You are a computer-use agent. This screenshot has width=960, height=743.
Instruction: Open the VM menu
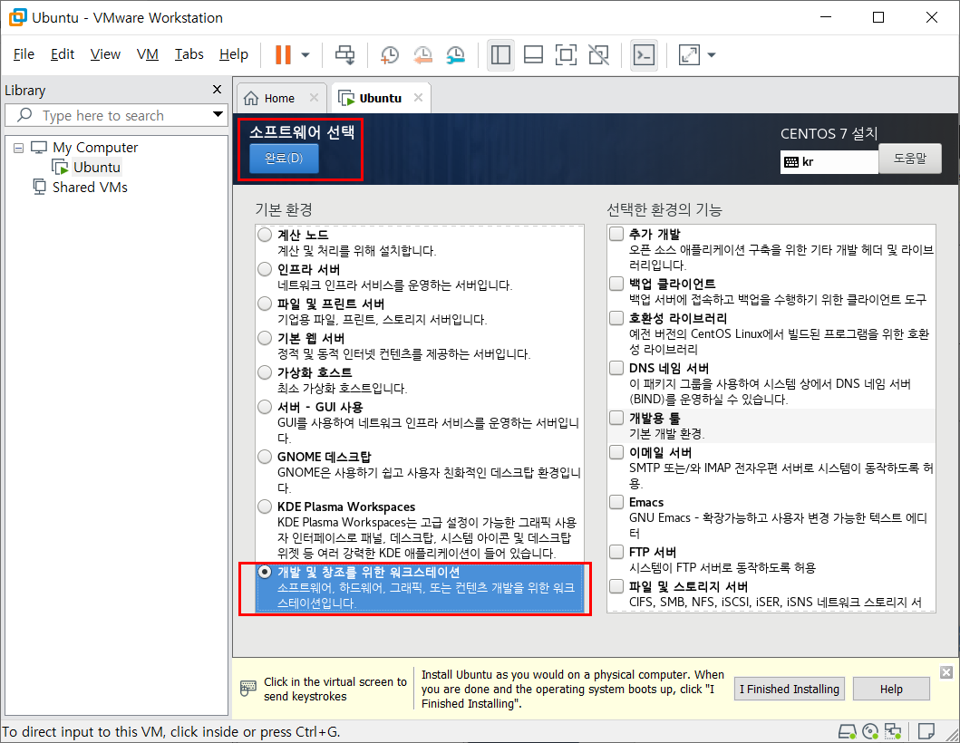coord(148,53)
